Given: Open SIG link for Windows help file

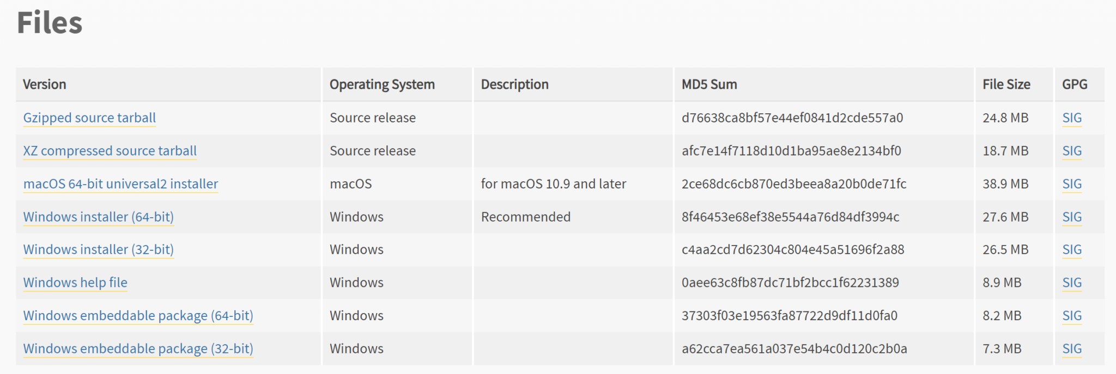Looking at the screenshot, I should 1072,283.
